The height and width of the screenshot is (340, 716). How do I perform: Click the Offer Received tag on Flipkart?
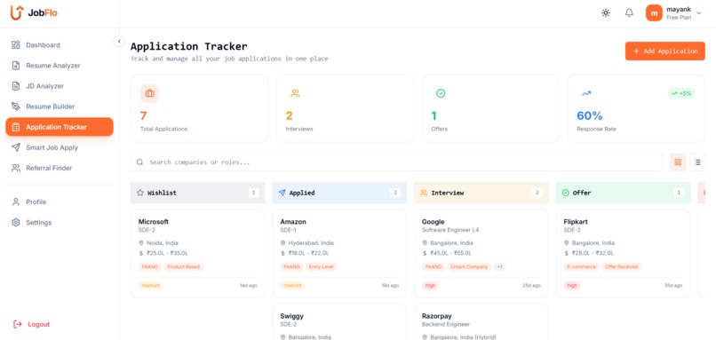[x=621, y=266]
